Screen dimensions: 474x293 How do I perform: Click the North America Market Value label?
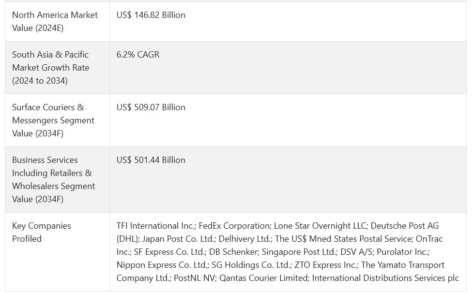(x=55, y=21)
